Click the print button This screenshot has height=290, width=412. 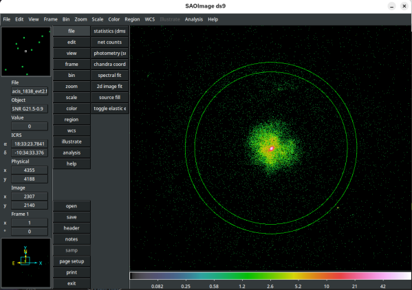pos(72,272)
